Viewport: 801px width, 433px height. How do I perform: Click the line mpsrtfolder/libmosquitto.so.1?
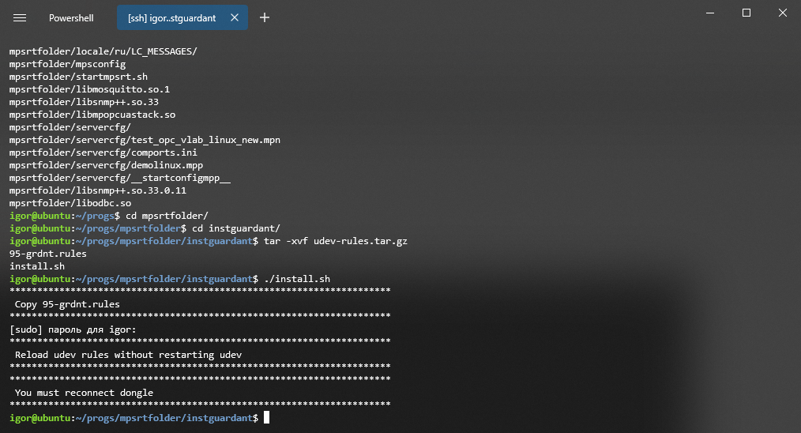tap(89, 89)
